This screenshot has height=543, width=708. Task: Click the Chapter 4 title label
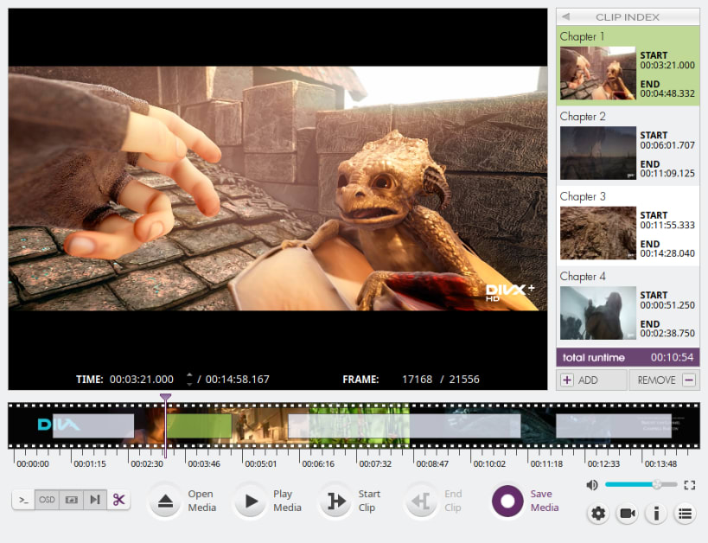click(x=583, y=277)
